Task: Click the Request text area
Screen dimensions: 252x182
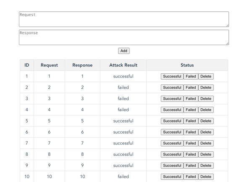Action: tap(124, 19)
